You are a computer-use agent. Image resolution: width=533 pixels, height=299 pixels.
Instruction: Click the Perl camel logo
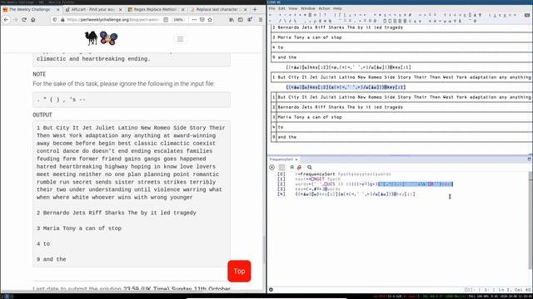91,38
